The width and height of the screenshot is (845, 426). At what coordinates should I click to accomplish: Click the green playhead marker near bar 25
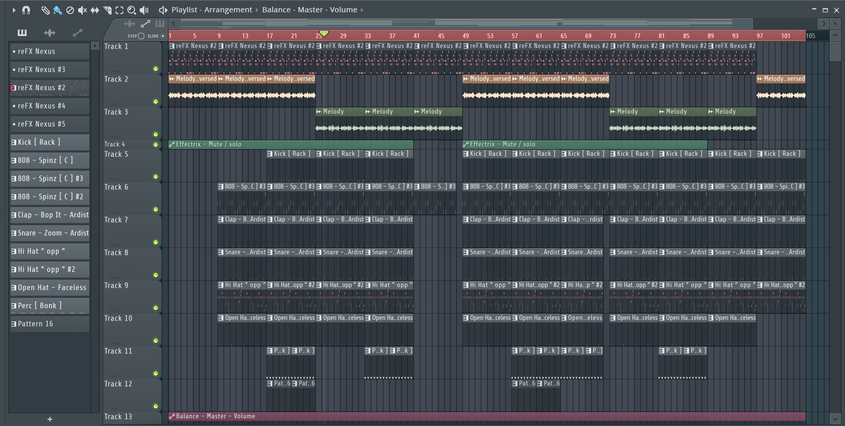click(x=324, y=33)
